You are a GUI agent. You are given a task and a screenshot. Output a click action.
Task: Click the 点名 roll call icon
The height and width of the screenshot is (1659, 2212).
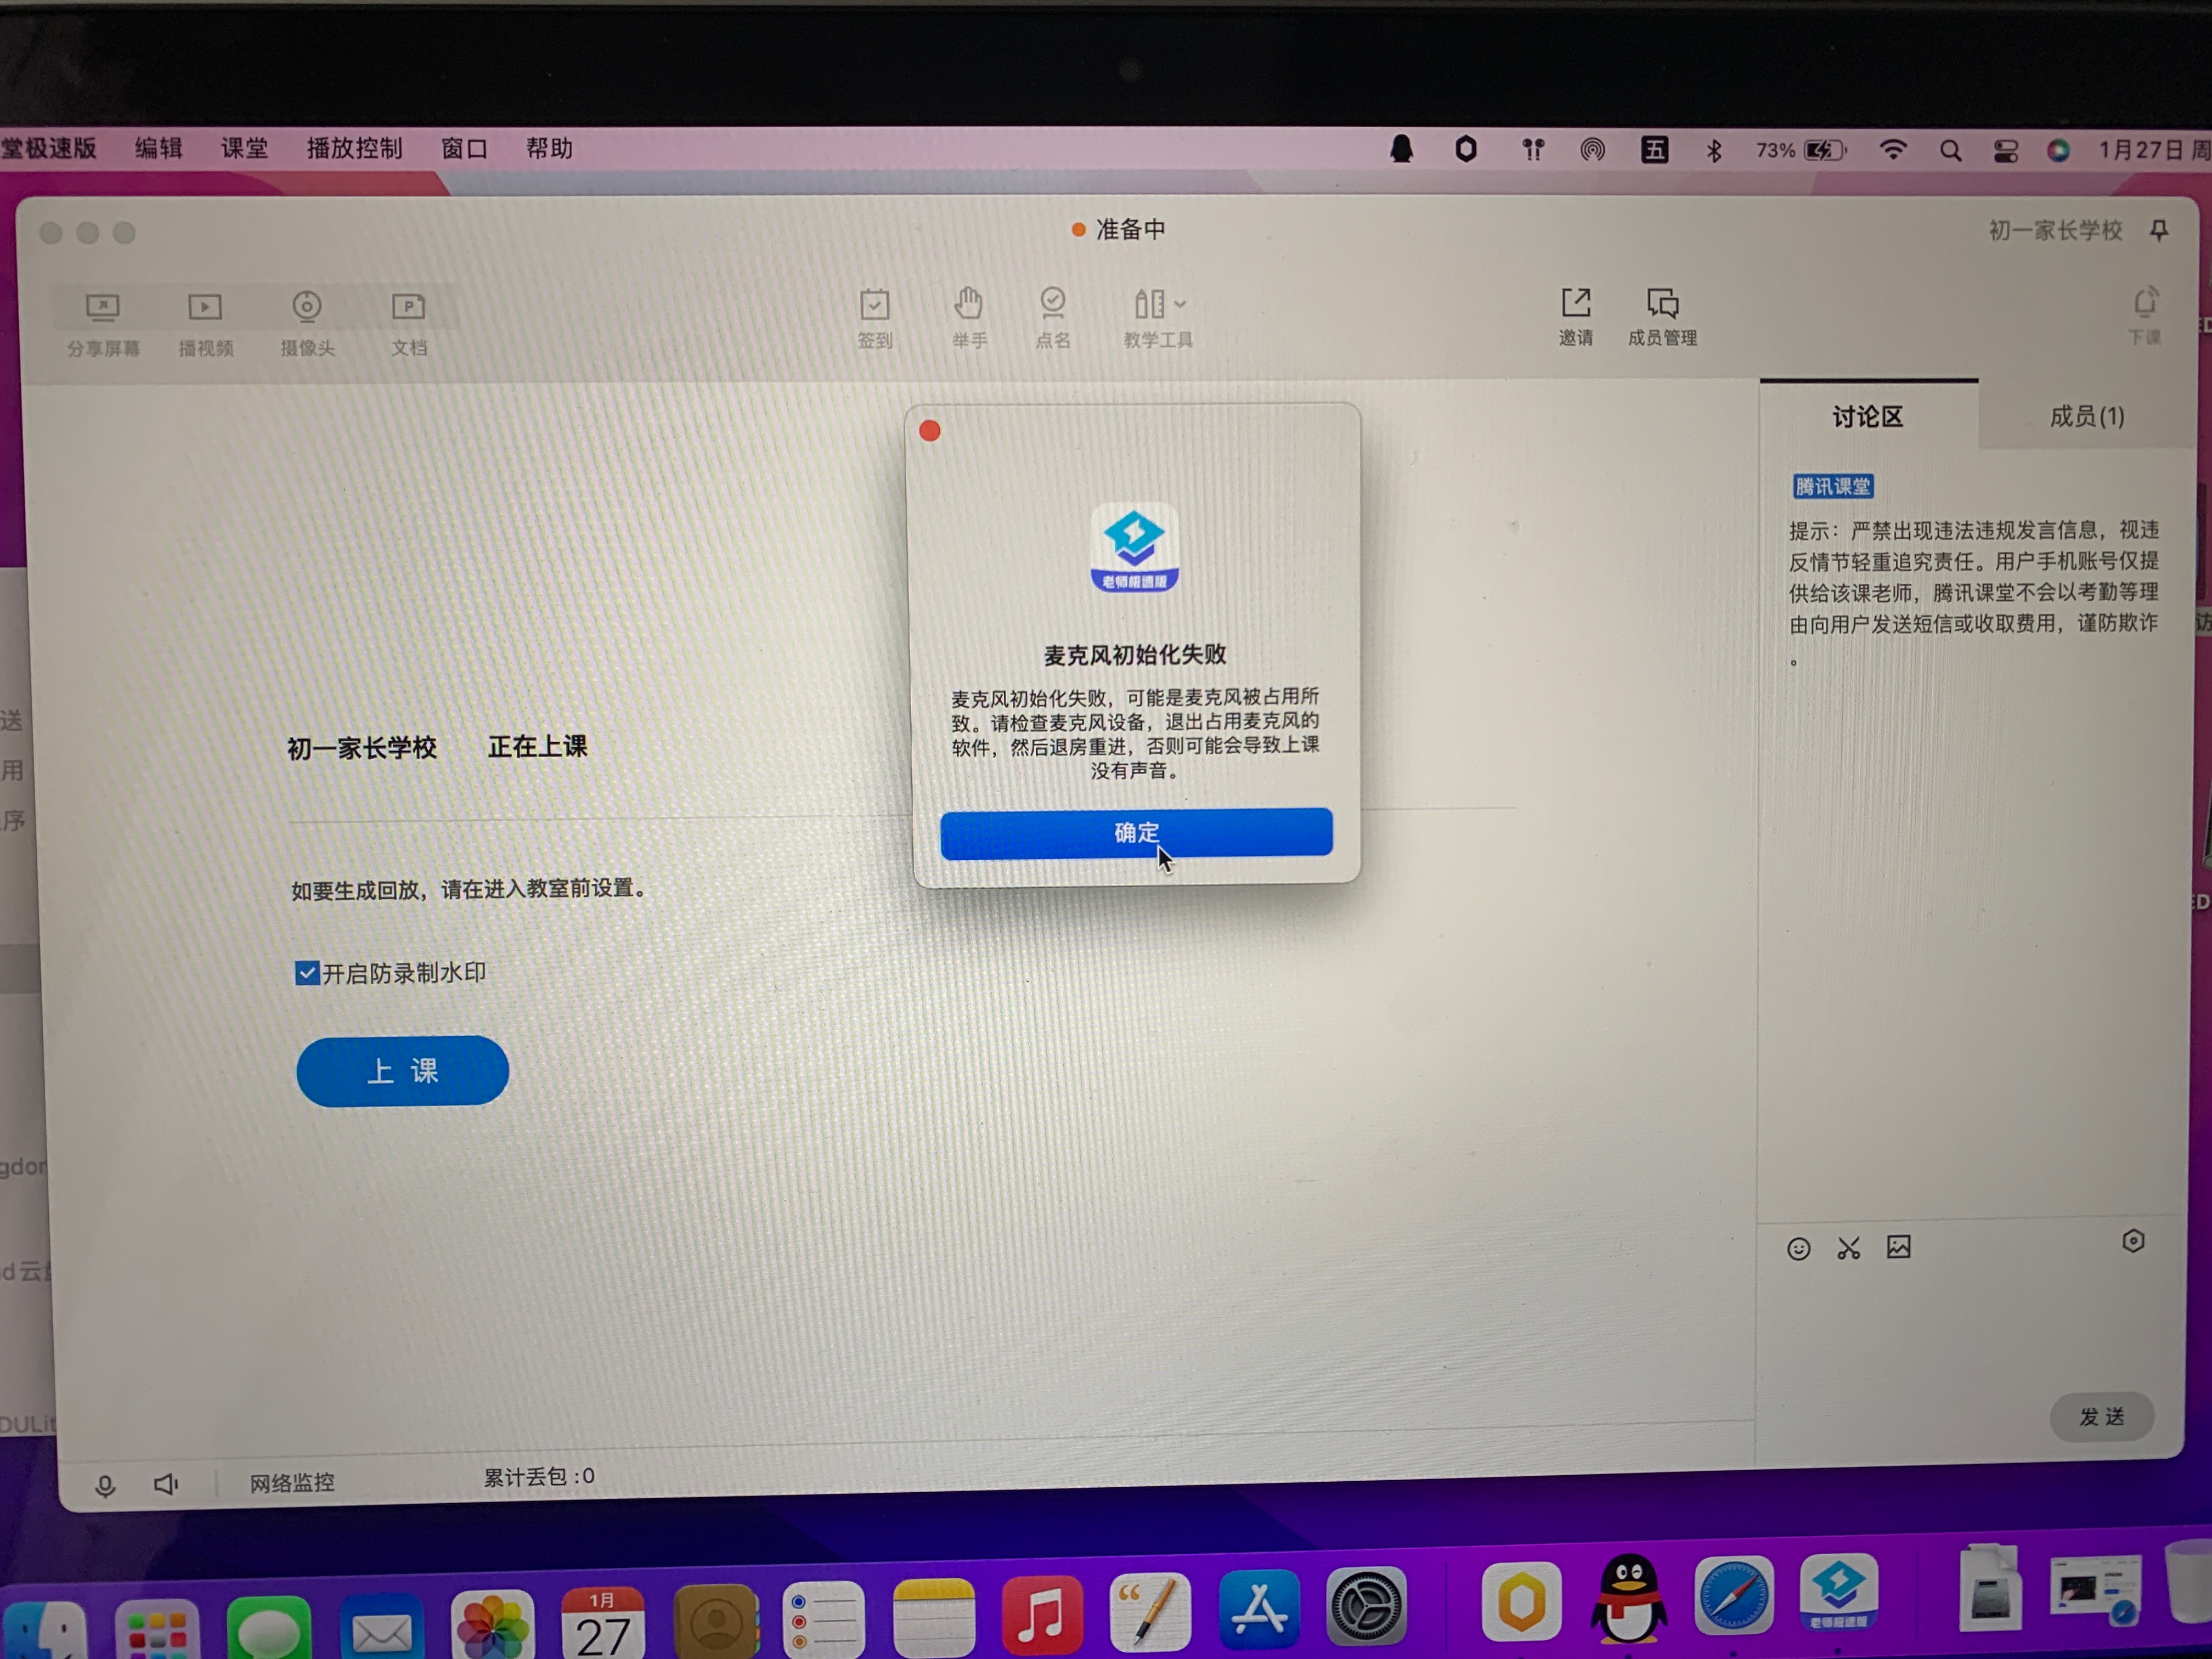pyautogui.click(x=1052, y=303)
